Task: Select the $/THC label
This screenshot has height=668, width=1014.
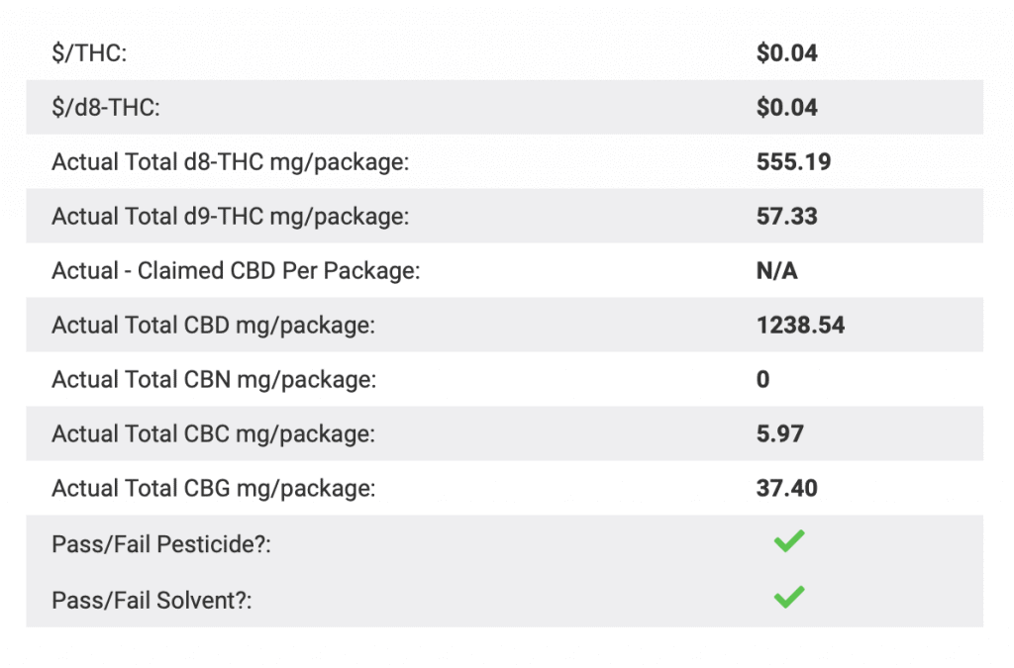Action: 89,53
